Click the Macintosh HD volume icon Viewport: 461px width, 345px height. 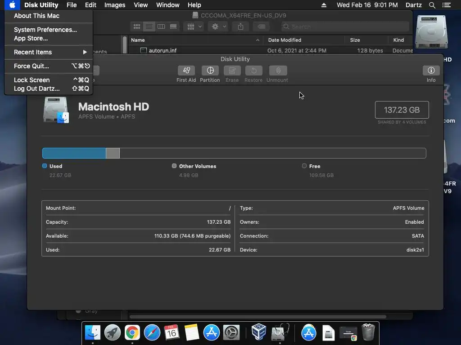[x=56, y=110]
